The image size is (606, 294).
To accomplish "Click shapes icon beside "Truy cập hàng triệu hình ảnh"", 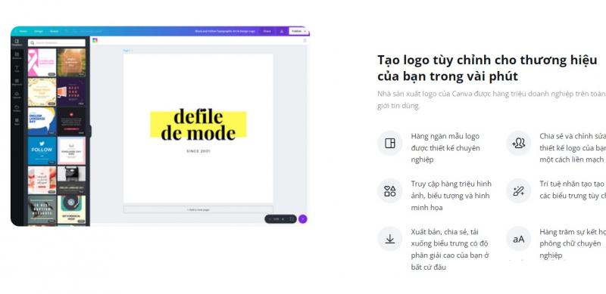I will click(390, 191).
